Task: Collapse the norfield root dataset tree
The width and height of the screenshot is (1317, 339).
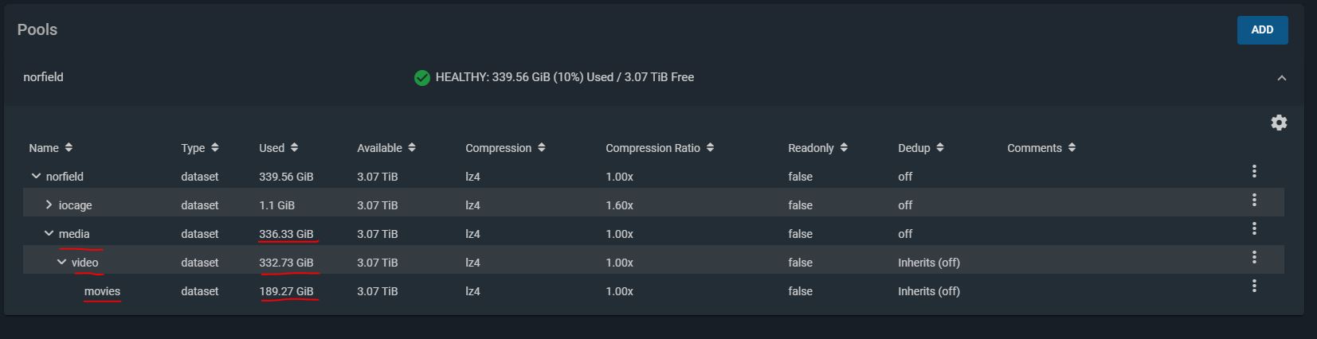Action: (x=36, y=176)
